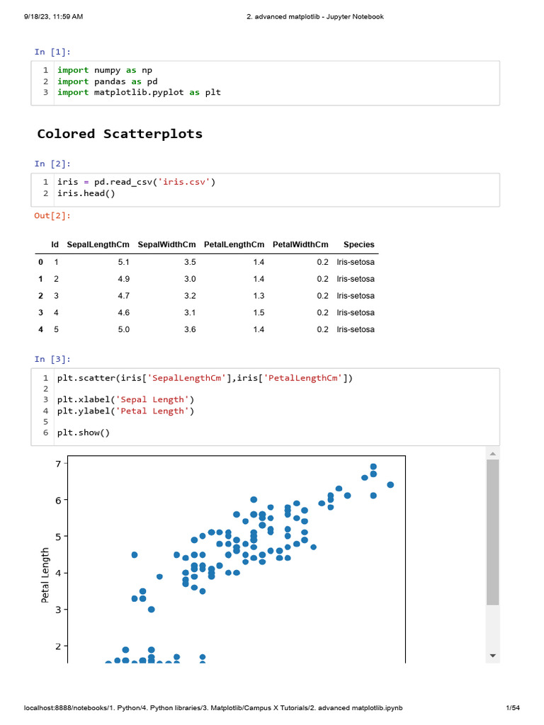Click the Petal Length axis label

click(46, 575)
